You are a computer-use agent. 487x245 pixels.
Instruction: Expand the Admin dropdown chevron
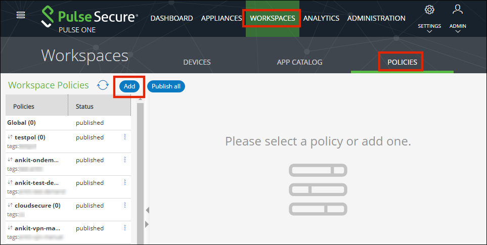point(458,31)
